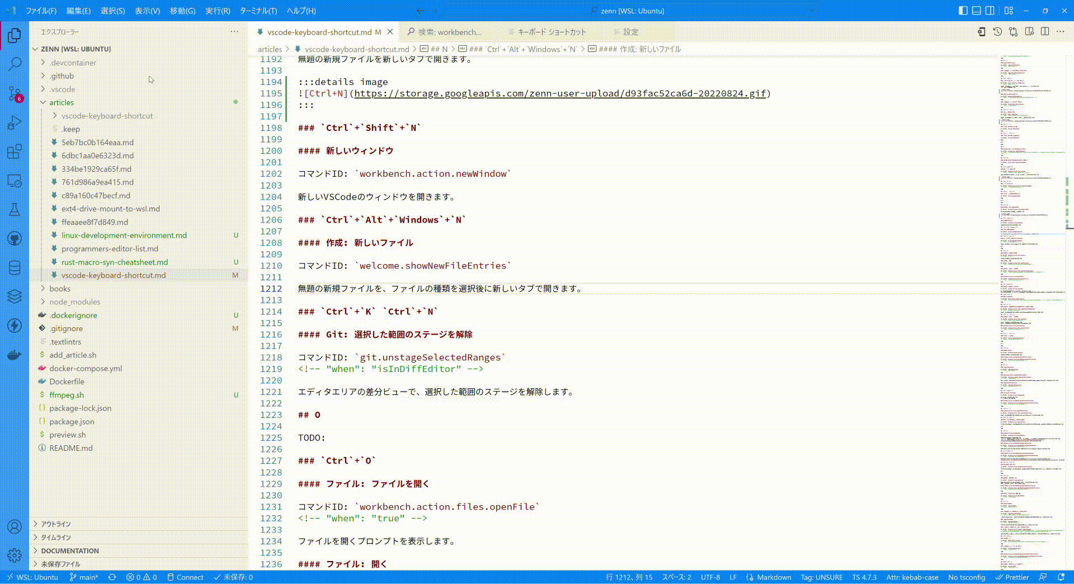Customize layout icon in title bar

click(x=1009, y=11)
